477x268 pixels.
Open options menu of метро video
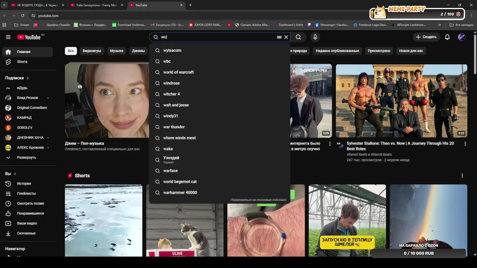pyautogui.click(x=329, y=144)
